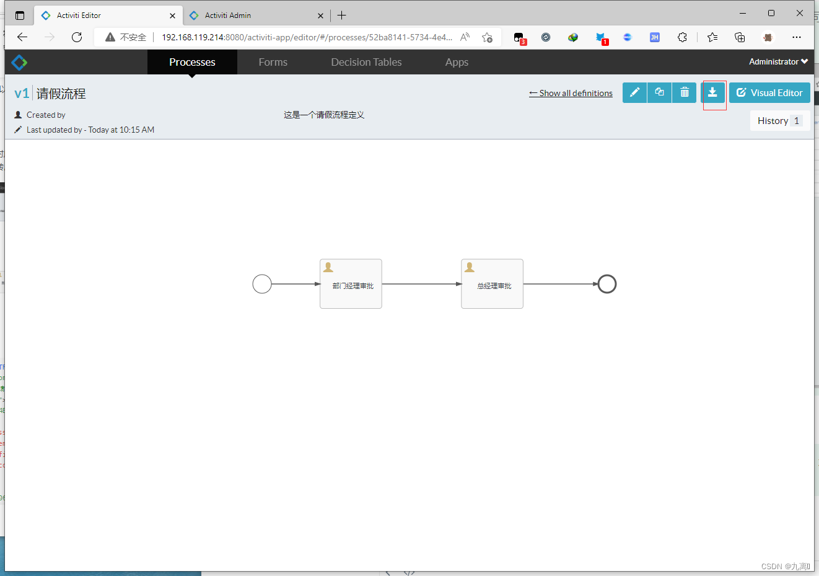Toggle read aloud icon in address bar

pos(465,37)
